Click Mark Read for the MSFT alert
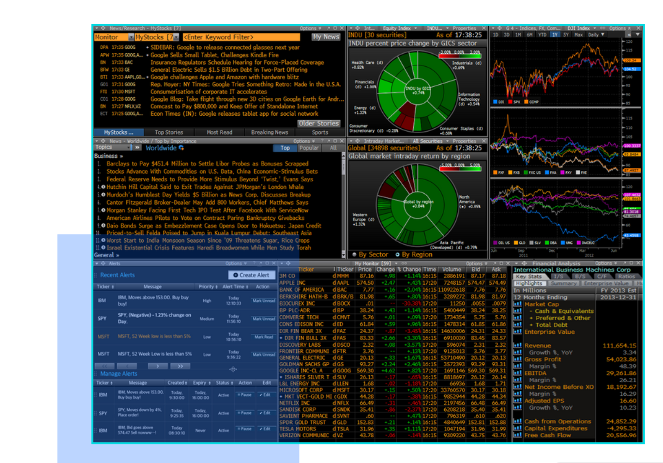Image resolution: width=663 pixels, height=463 pixels. [264, 337]
